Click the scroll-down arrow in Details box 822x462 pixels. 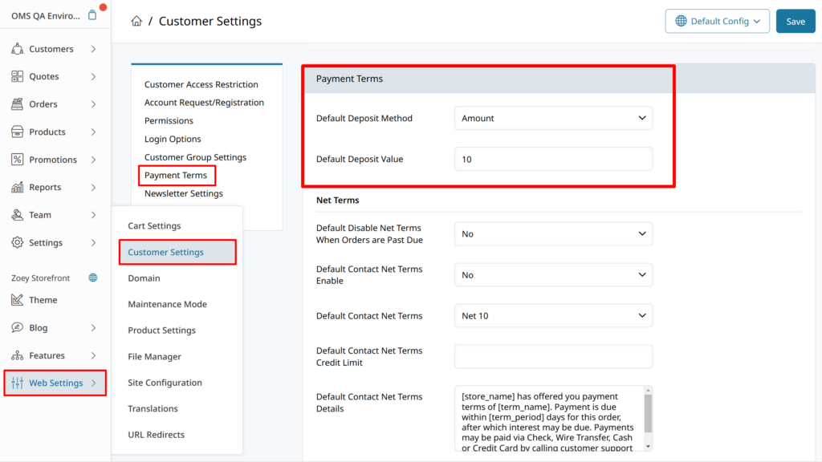point(648,447)
